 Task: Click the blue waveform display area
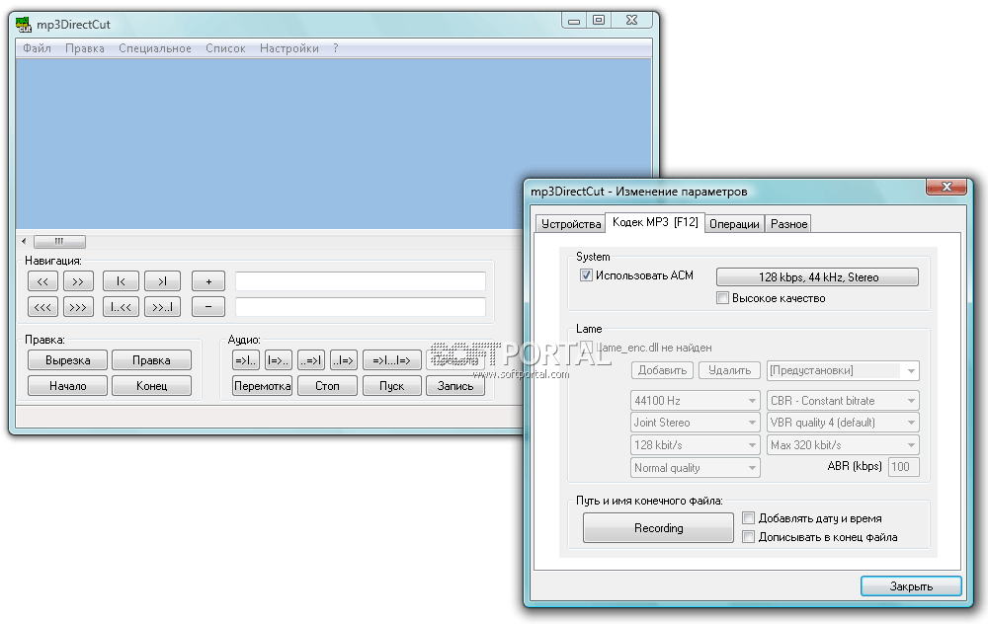(x=334, y=144)
